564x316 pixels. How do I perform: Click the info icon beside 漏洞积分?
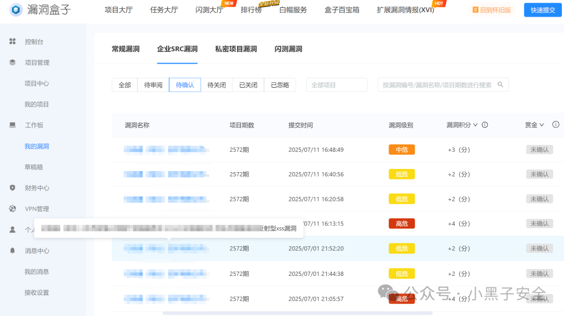pyautogui.click(x=485, y=125)
